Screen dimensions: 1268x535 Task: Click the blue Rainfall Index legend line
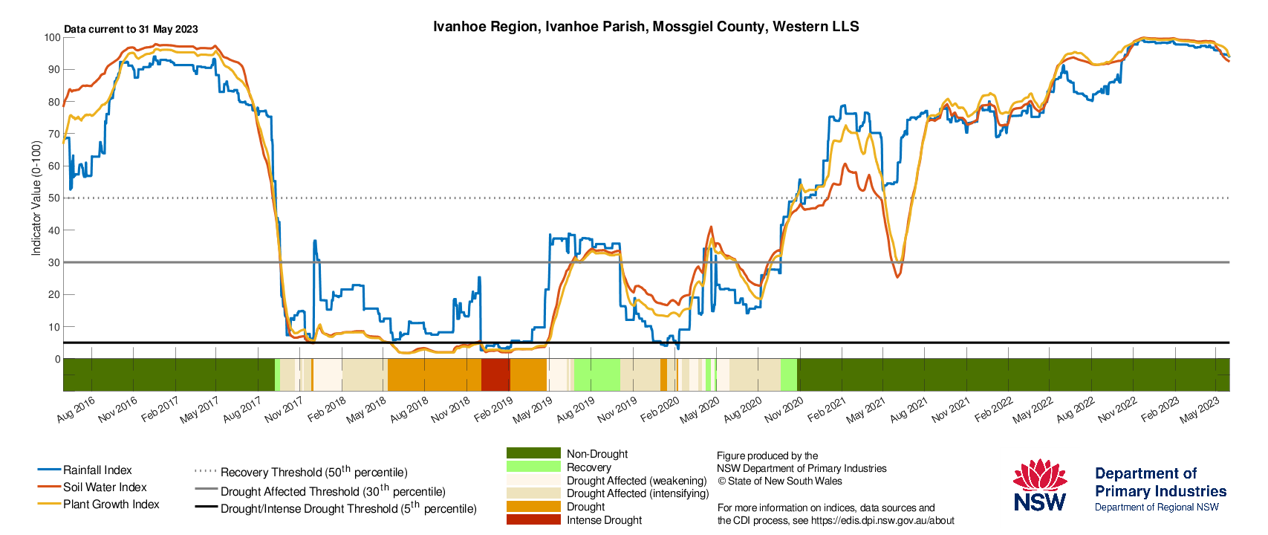(x=49, y=470)
